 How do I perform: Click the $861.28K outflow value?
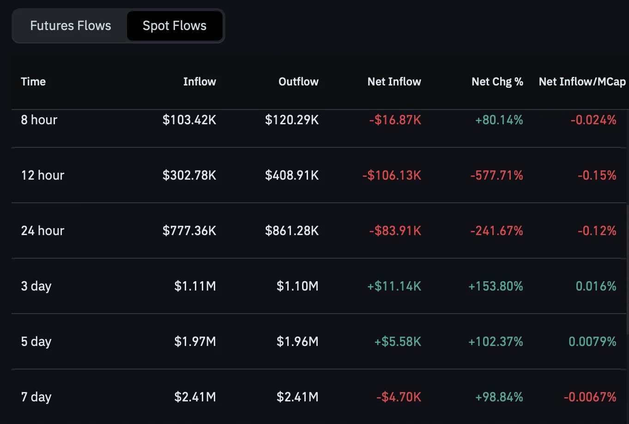[292, 231]
